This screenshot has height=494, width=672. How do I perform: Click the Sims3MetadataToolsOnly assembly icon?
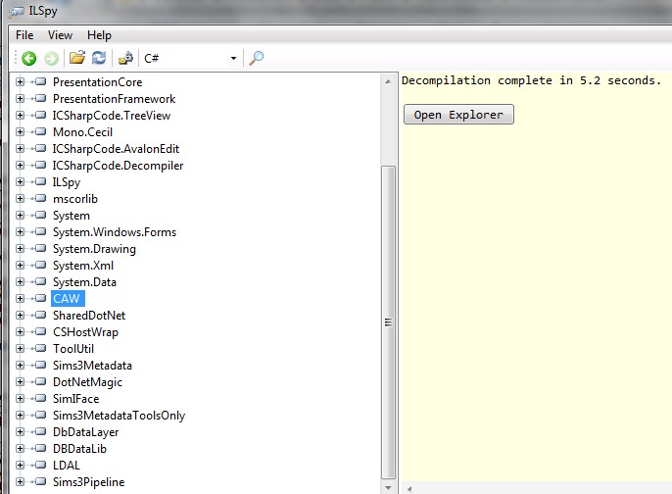click(x=40, y=415)
